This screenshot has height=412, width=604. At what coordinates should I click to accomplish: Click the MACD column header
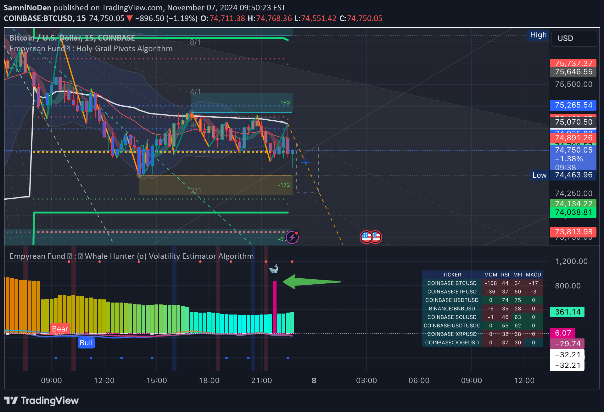tap(534, 275)
